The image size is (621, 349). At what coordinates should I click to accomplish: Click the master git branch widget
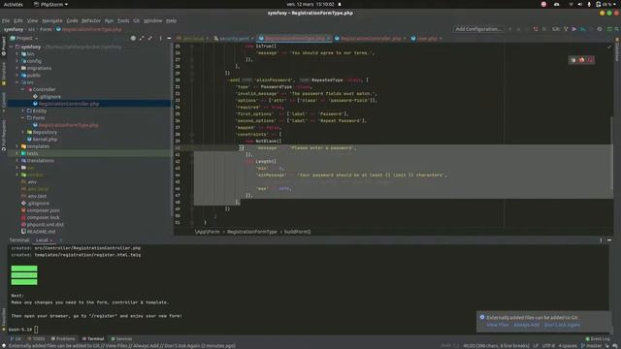[x=591, y=346]
